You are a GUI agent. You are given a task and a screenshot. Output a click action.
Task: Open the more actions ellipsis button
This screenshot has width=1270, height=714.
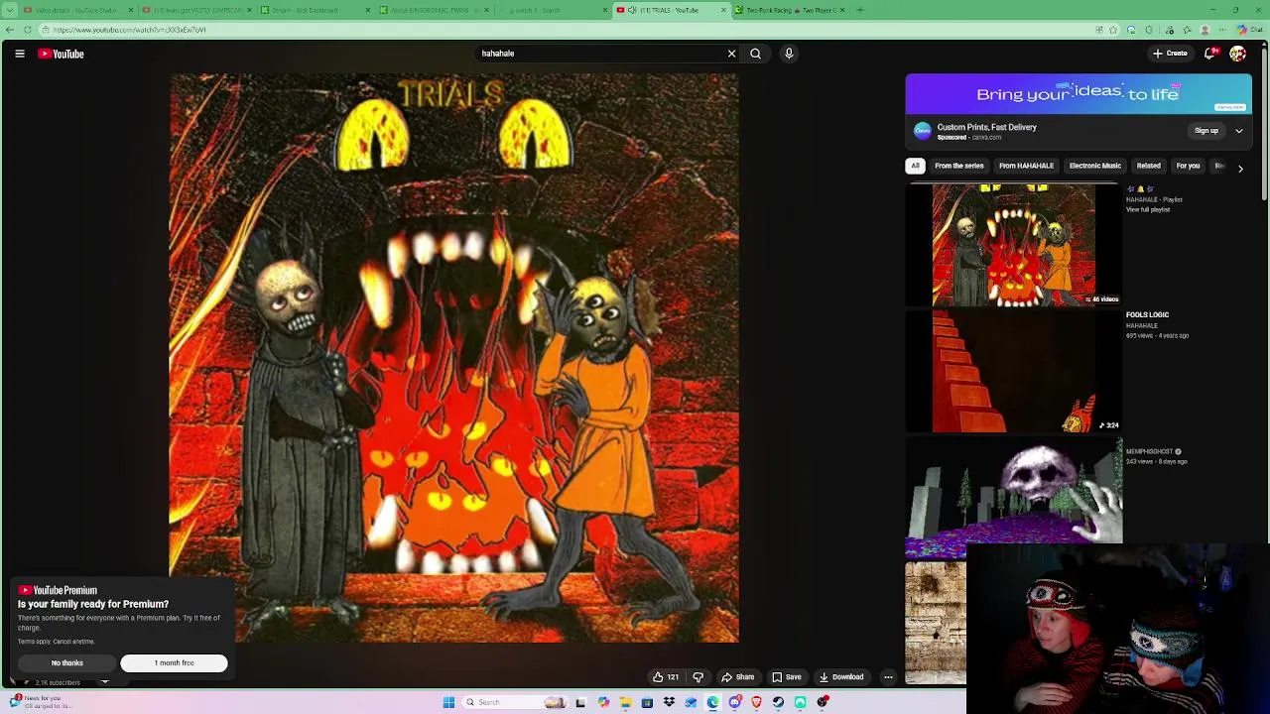click(888, 677)
